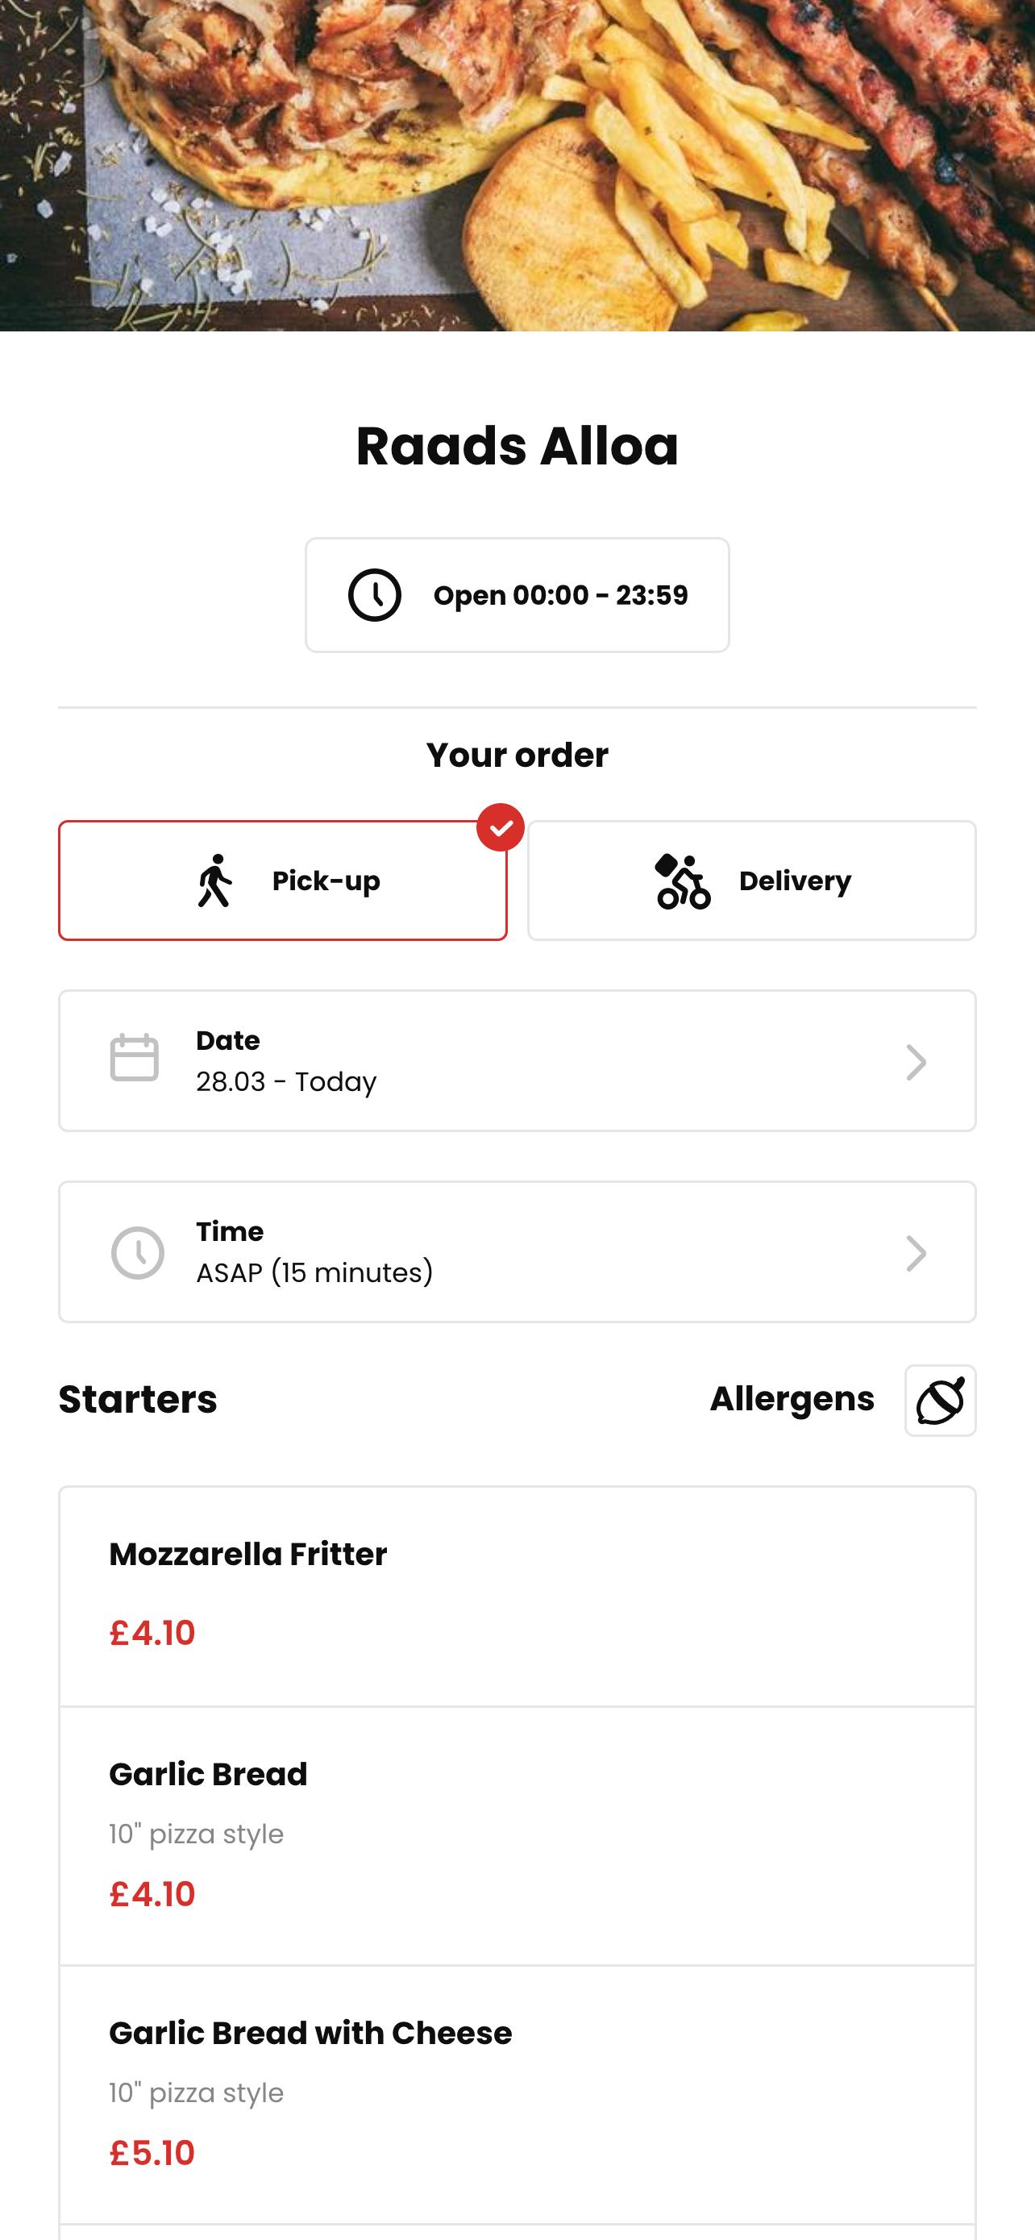Expand the Date chevron arrow
This screenshot has width=1035, height=2240.
pyautogui.click(x=916, y=1062)
